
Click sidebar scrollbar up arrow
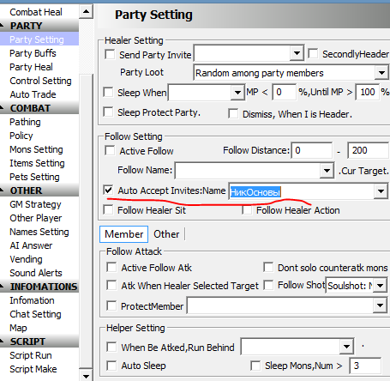pyautogui.click(x=86, y=12)
